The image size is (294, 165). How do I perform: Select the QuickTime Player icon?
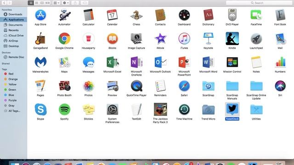tap(136, 86)
